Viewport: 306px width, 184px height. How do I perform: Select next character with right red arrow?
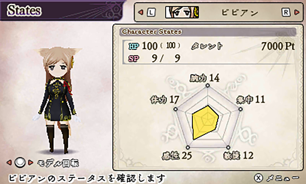(x=297, y=12)
